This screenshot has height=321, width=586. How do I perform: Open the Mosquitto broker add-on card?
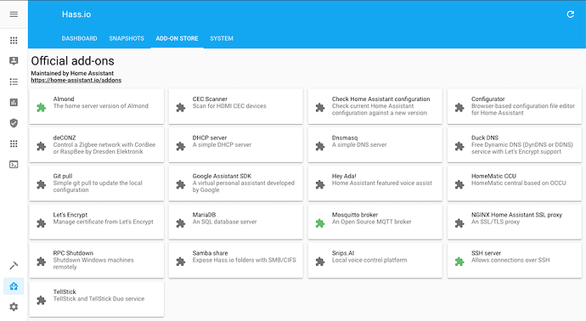(375, 222)
